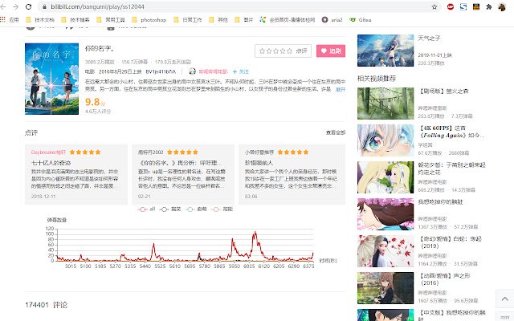
Task: Click the 你的名字 movie poster
Action: tap(51, 79)
